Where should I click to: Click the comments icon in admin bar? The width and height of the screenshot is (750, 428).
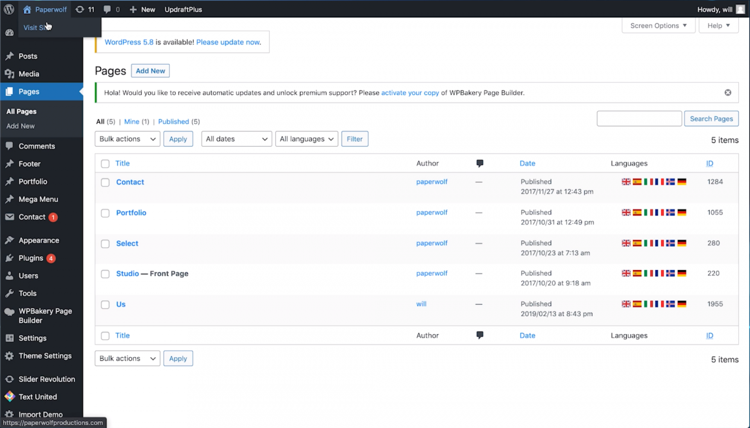click(x=107, y=9)
